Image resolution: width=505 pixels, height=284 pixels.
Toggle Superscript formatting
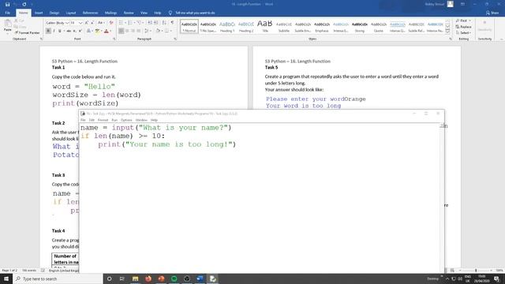point(80,31)
